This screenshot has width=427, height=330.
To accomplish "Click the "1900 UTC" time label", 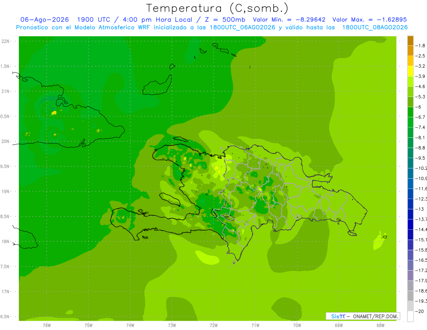I will pyautogui.click(x=93, y=20).
